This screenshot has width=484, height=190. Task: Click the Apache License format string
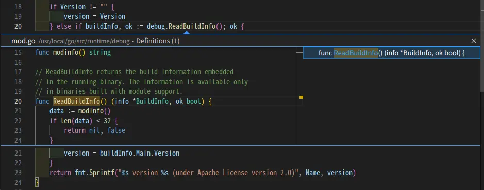[x=208, y=173]
